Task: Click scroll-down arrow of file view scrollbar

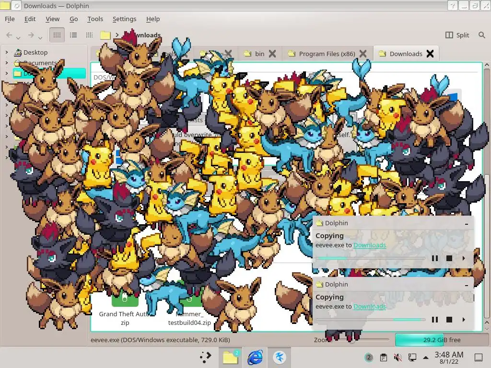Action: (x=487, y=329)
